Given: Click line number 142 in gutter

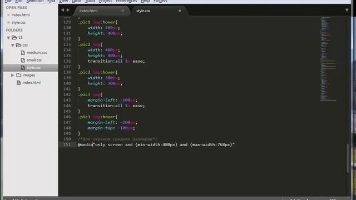Looking at the screenshot, I should coord(67,94).
